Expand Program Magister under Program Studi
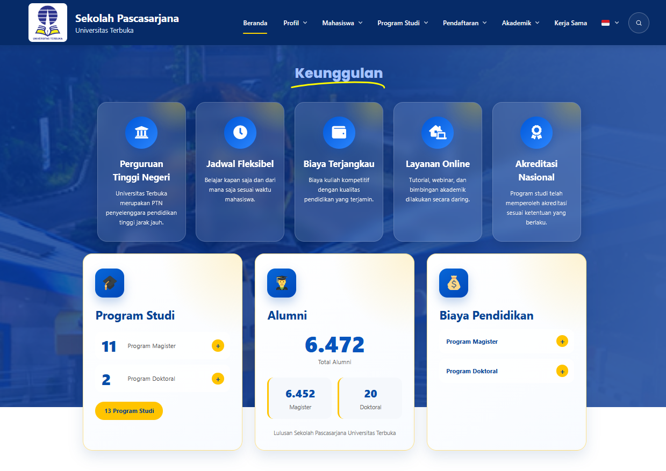This screenshot has height=471, width=666. tap(218, 346)
